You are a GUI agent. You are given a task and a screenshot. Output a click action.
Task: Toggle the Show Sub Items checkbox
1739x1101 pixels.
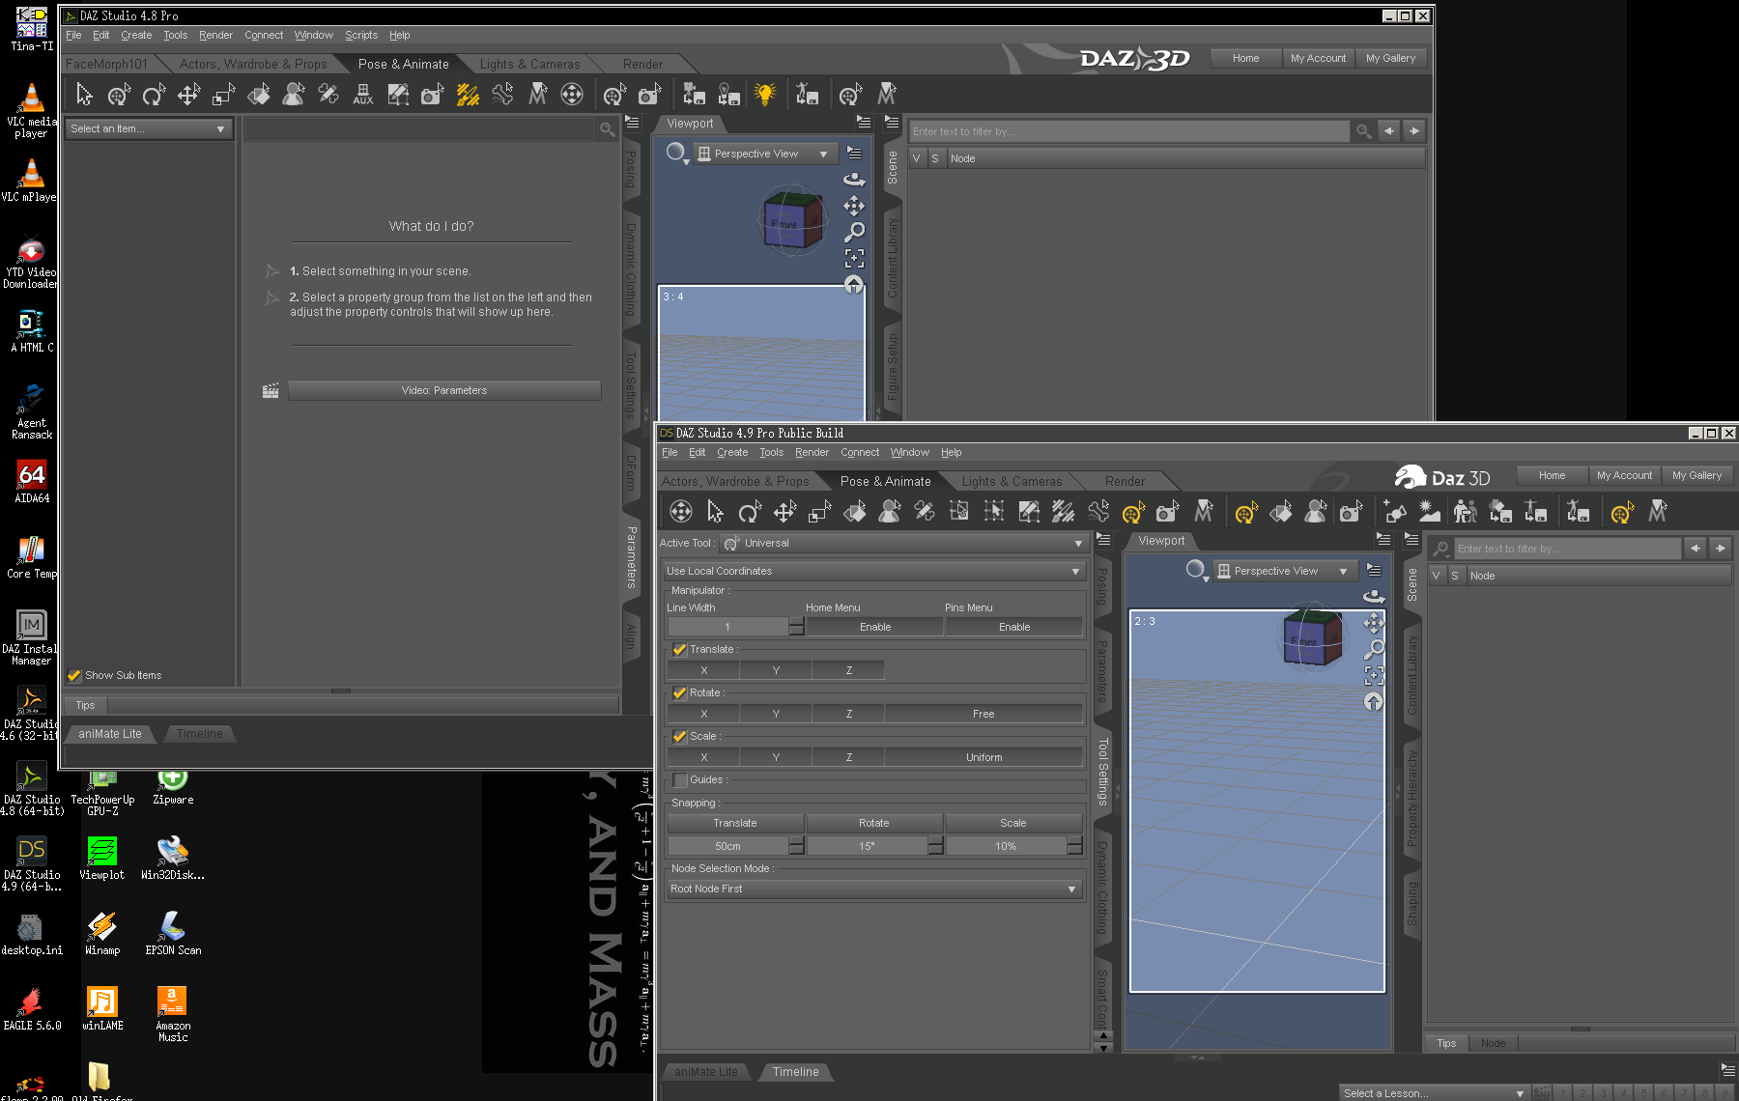coord(74,675)
